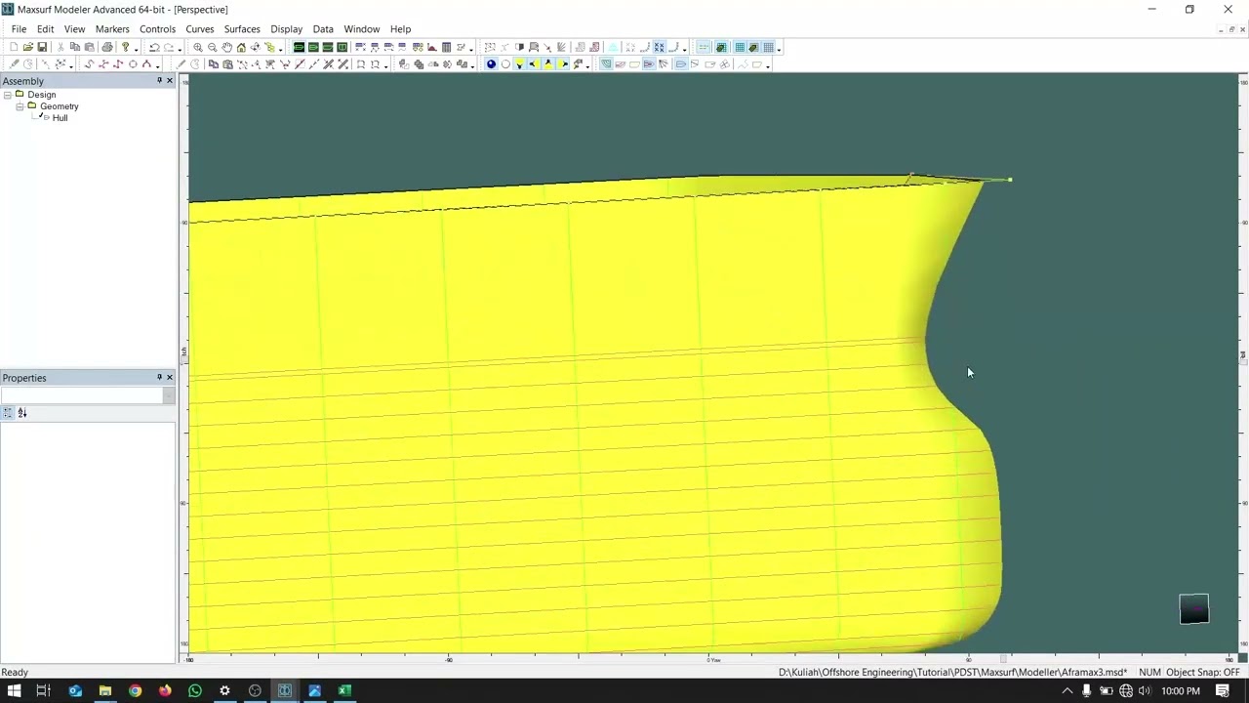Open the Markers menu
Viewport: 1249px width, 703px height.
112,29
